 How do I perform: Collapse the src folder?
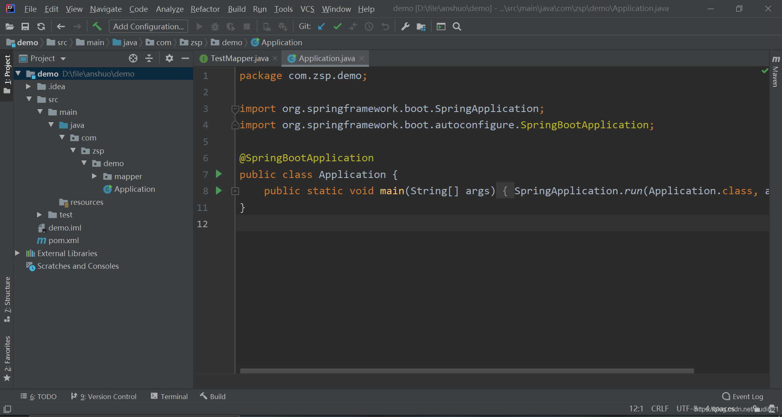tap(29, 99)
